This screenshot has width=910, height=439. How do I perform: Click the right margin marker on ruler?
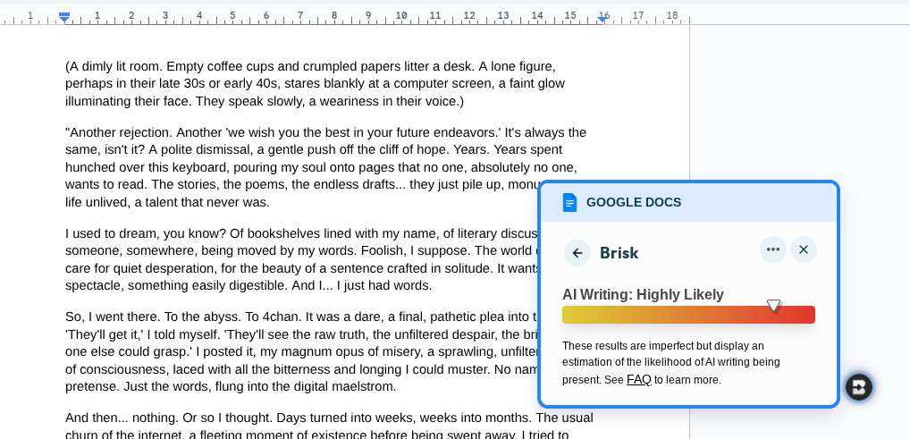(602, 19)
